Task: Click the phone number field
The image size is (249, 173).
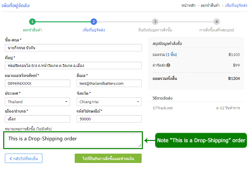Action: pos(38,83)
